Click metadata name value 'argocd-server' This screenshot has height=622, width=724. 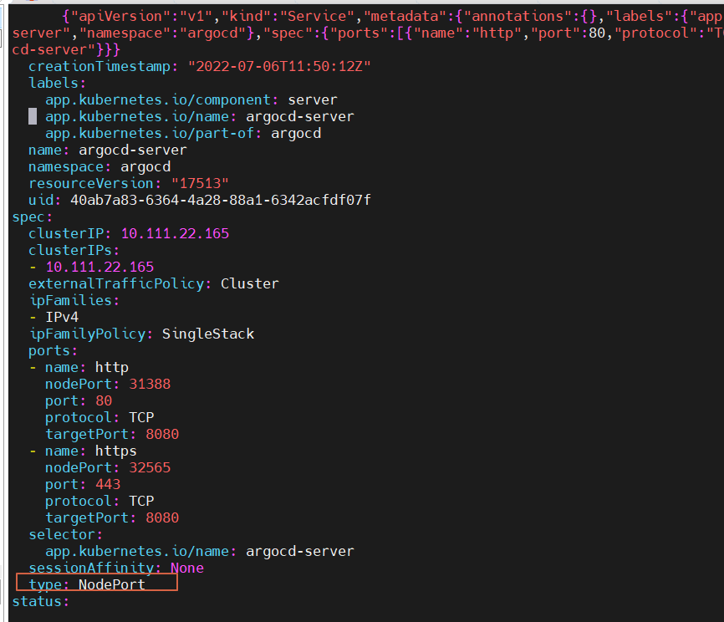[x=133, y=150]
